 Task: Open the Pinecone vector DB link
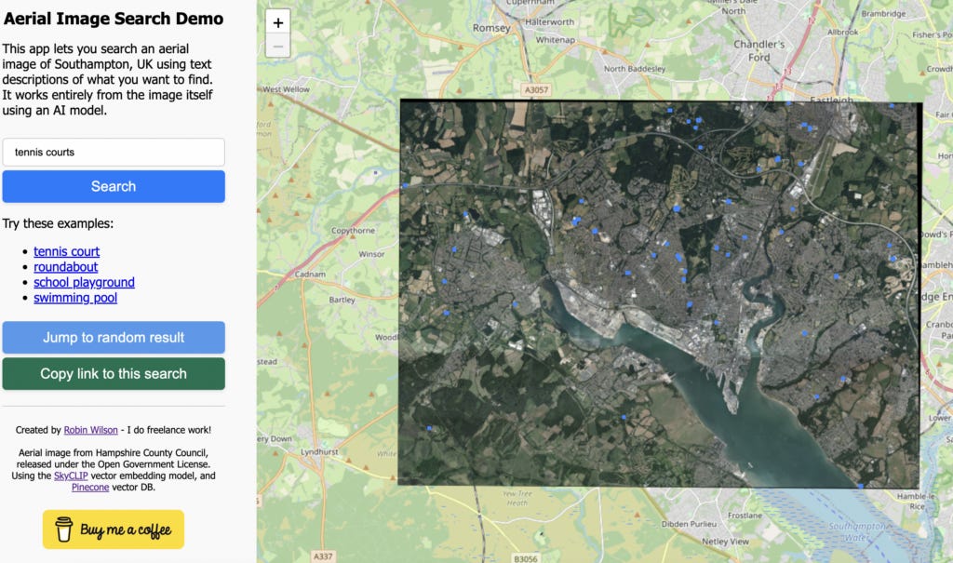(x=90, y=487)
